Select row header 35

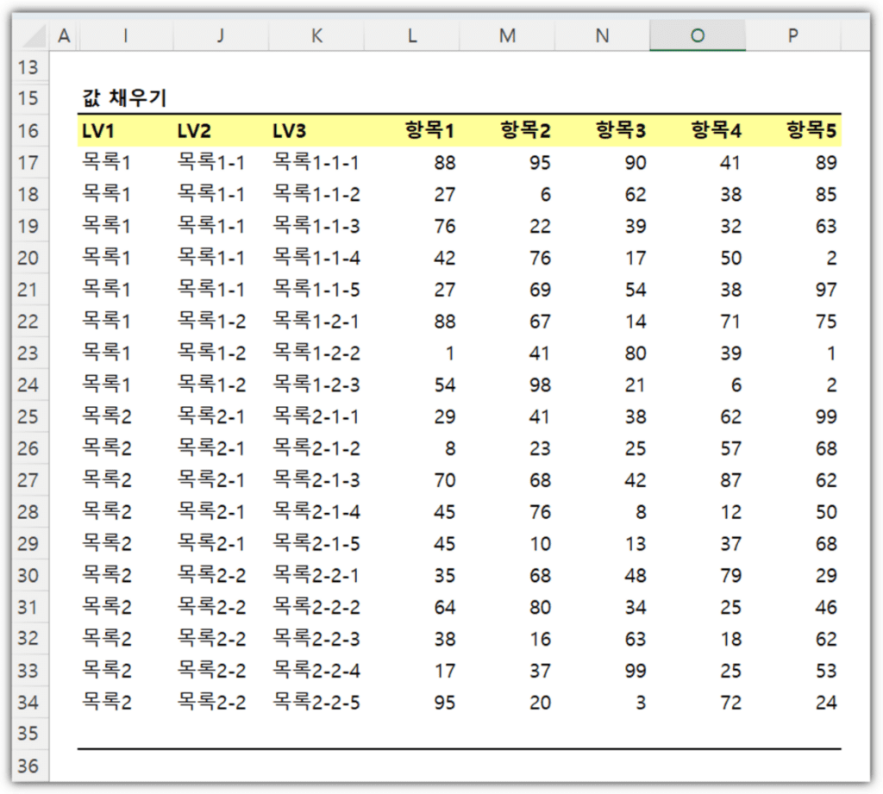tap(30, 734)
